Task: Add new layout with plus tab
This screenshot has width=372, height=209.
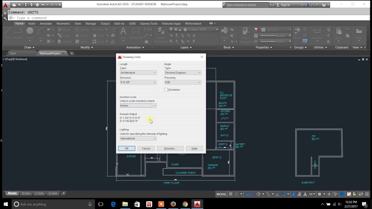Action: 63,193
